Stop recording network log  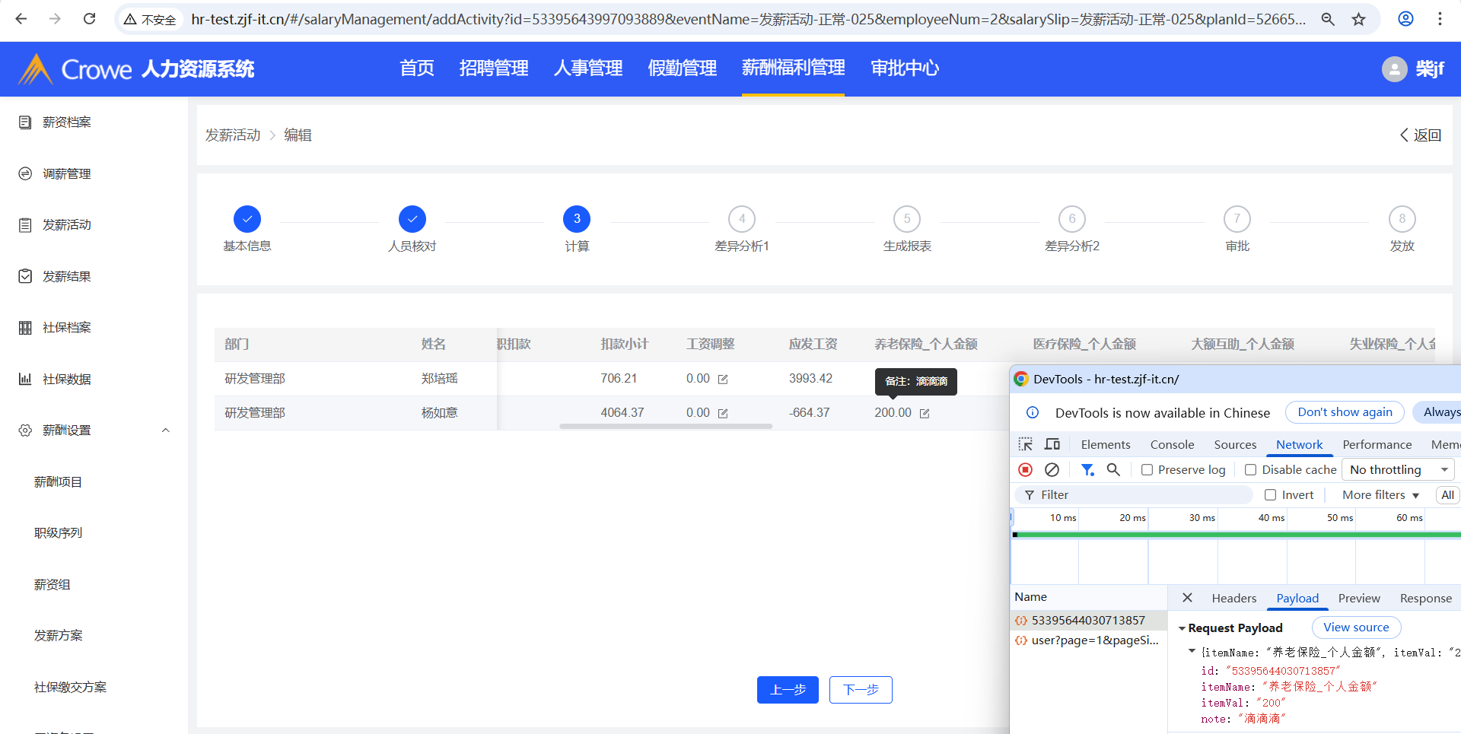tap(1025, 470)
